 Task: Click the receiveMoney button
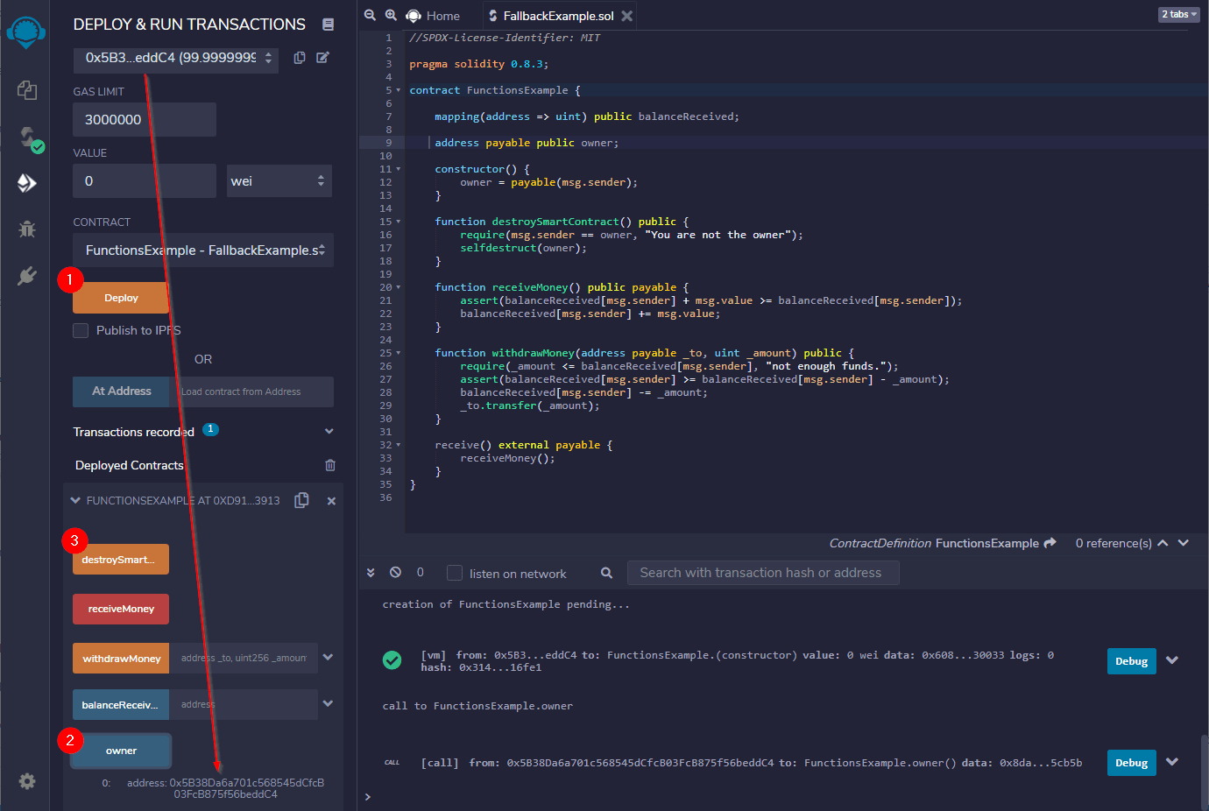click(121, 609)
